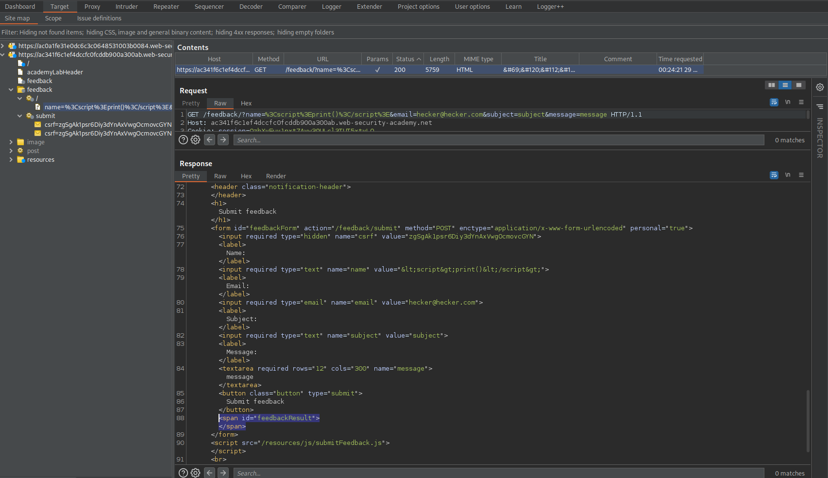Sort contents by Host column
Viewport: 828px width, 478px height.
click(x=214, y=59)
